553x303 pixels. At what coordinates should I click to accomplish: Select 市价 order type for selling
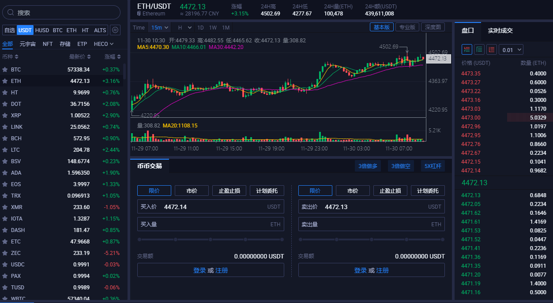(353, 191)
